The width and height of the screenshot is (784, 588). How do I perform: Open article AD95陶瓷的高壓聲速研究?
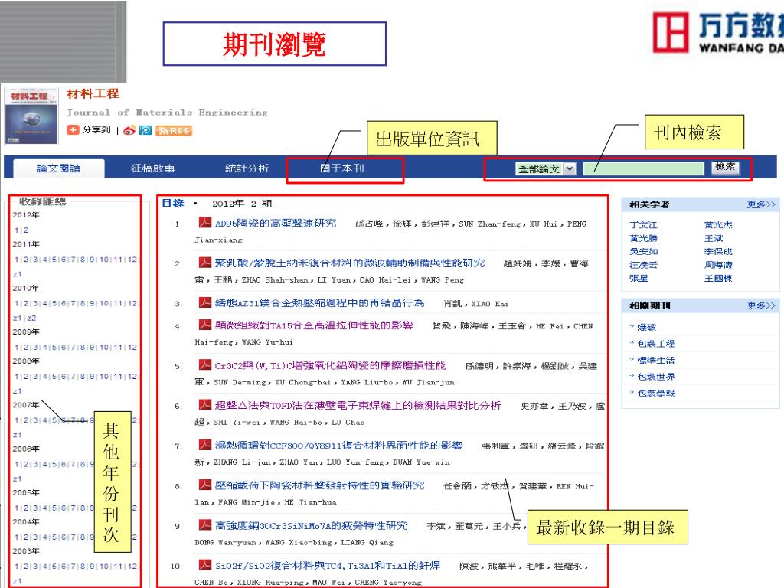pyautogui.click(x=276, y=223)
